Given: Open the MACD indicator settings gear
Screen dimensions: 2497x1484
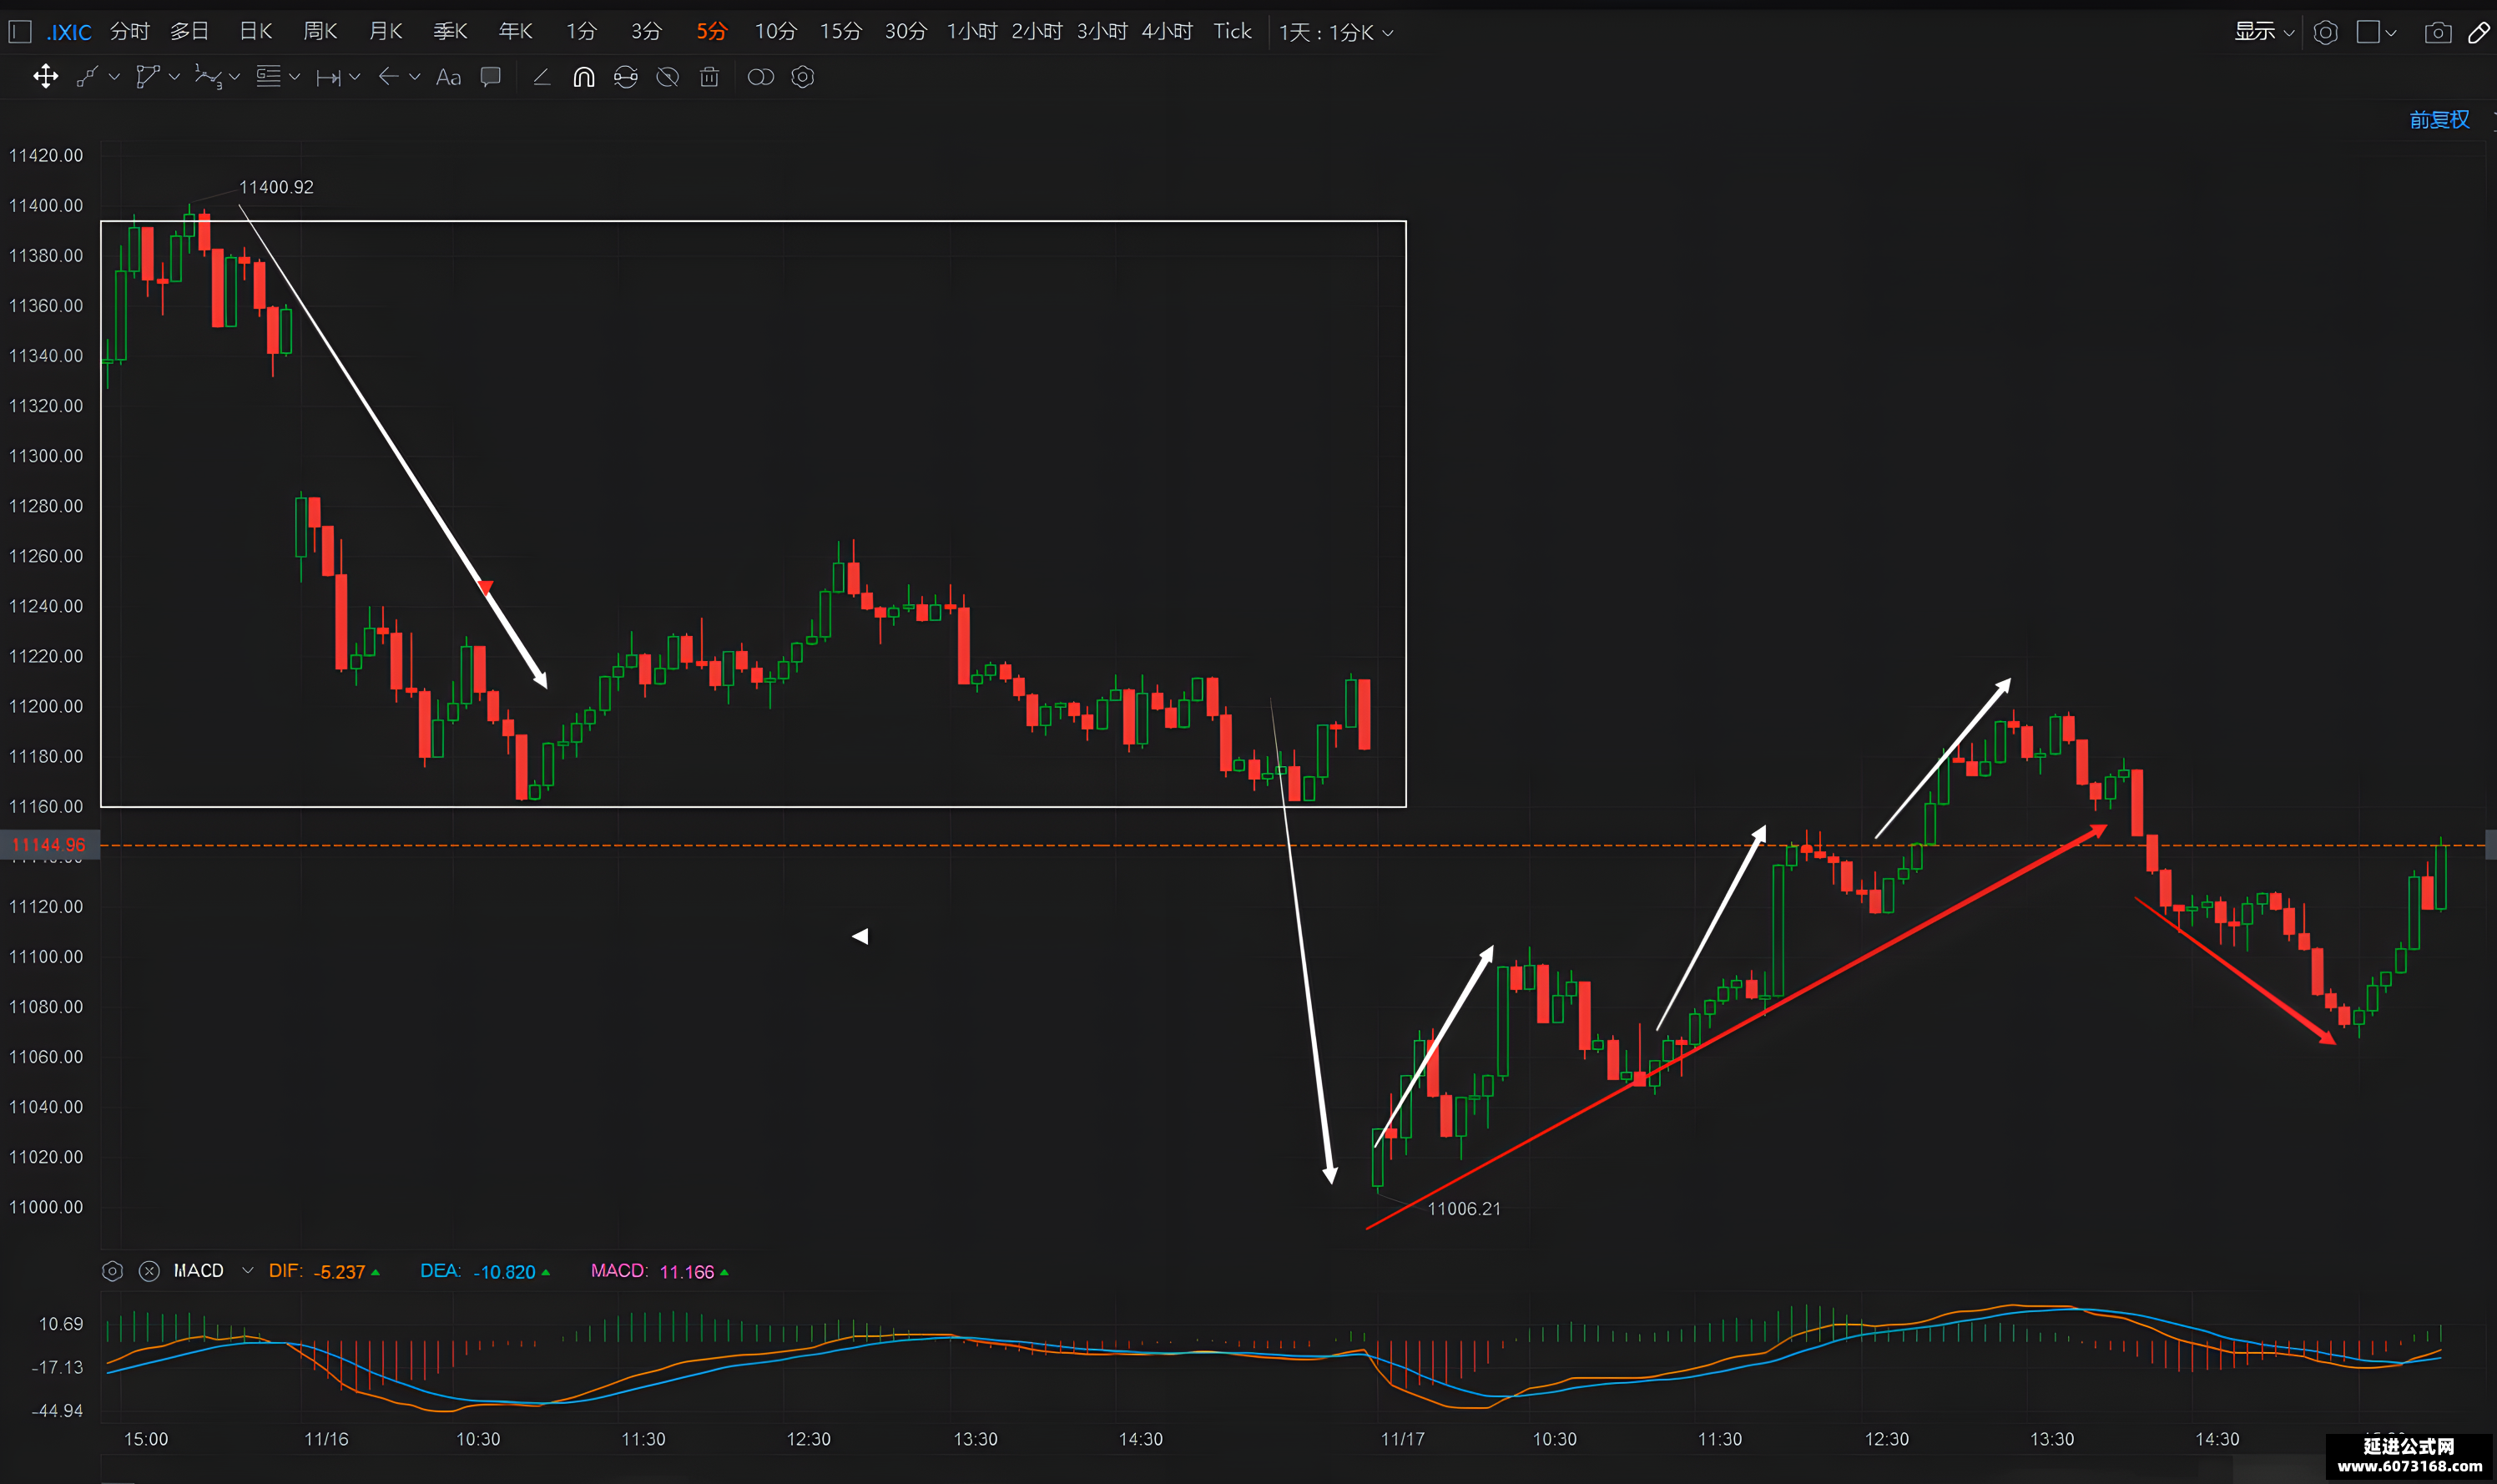Looking at the screenshot, I should [x=112, y=1271].
